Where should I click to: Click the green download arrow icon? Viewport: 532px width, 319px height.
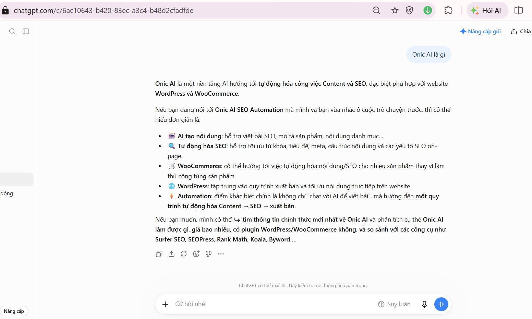click(x=428, y=11)
